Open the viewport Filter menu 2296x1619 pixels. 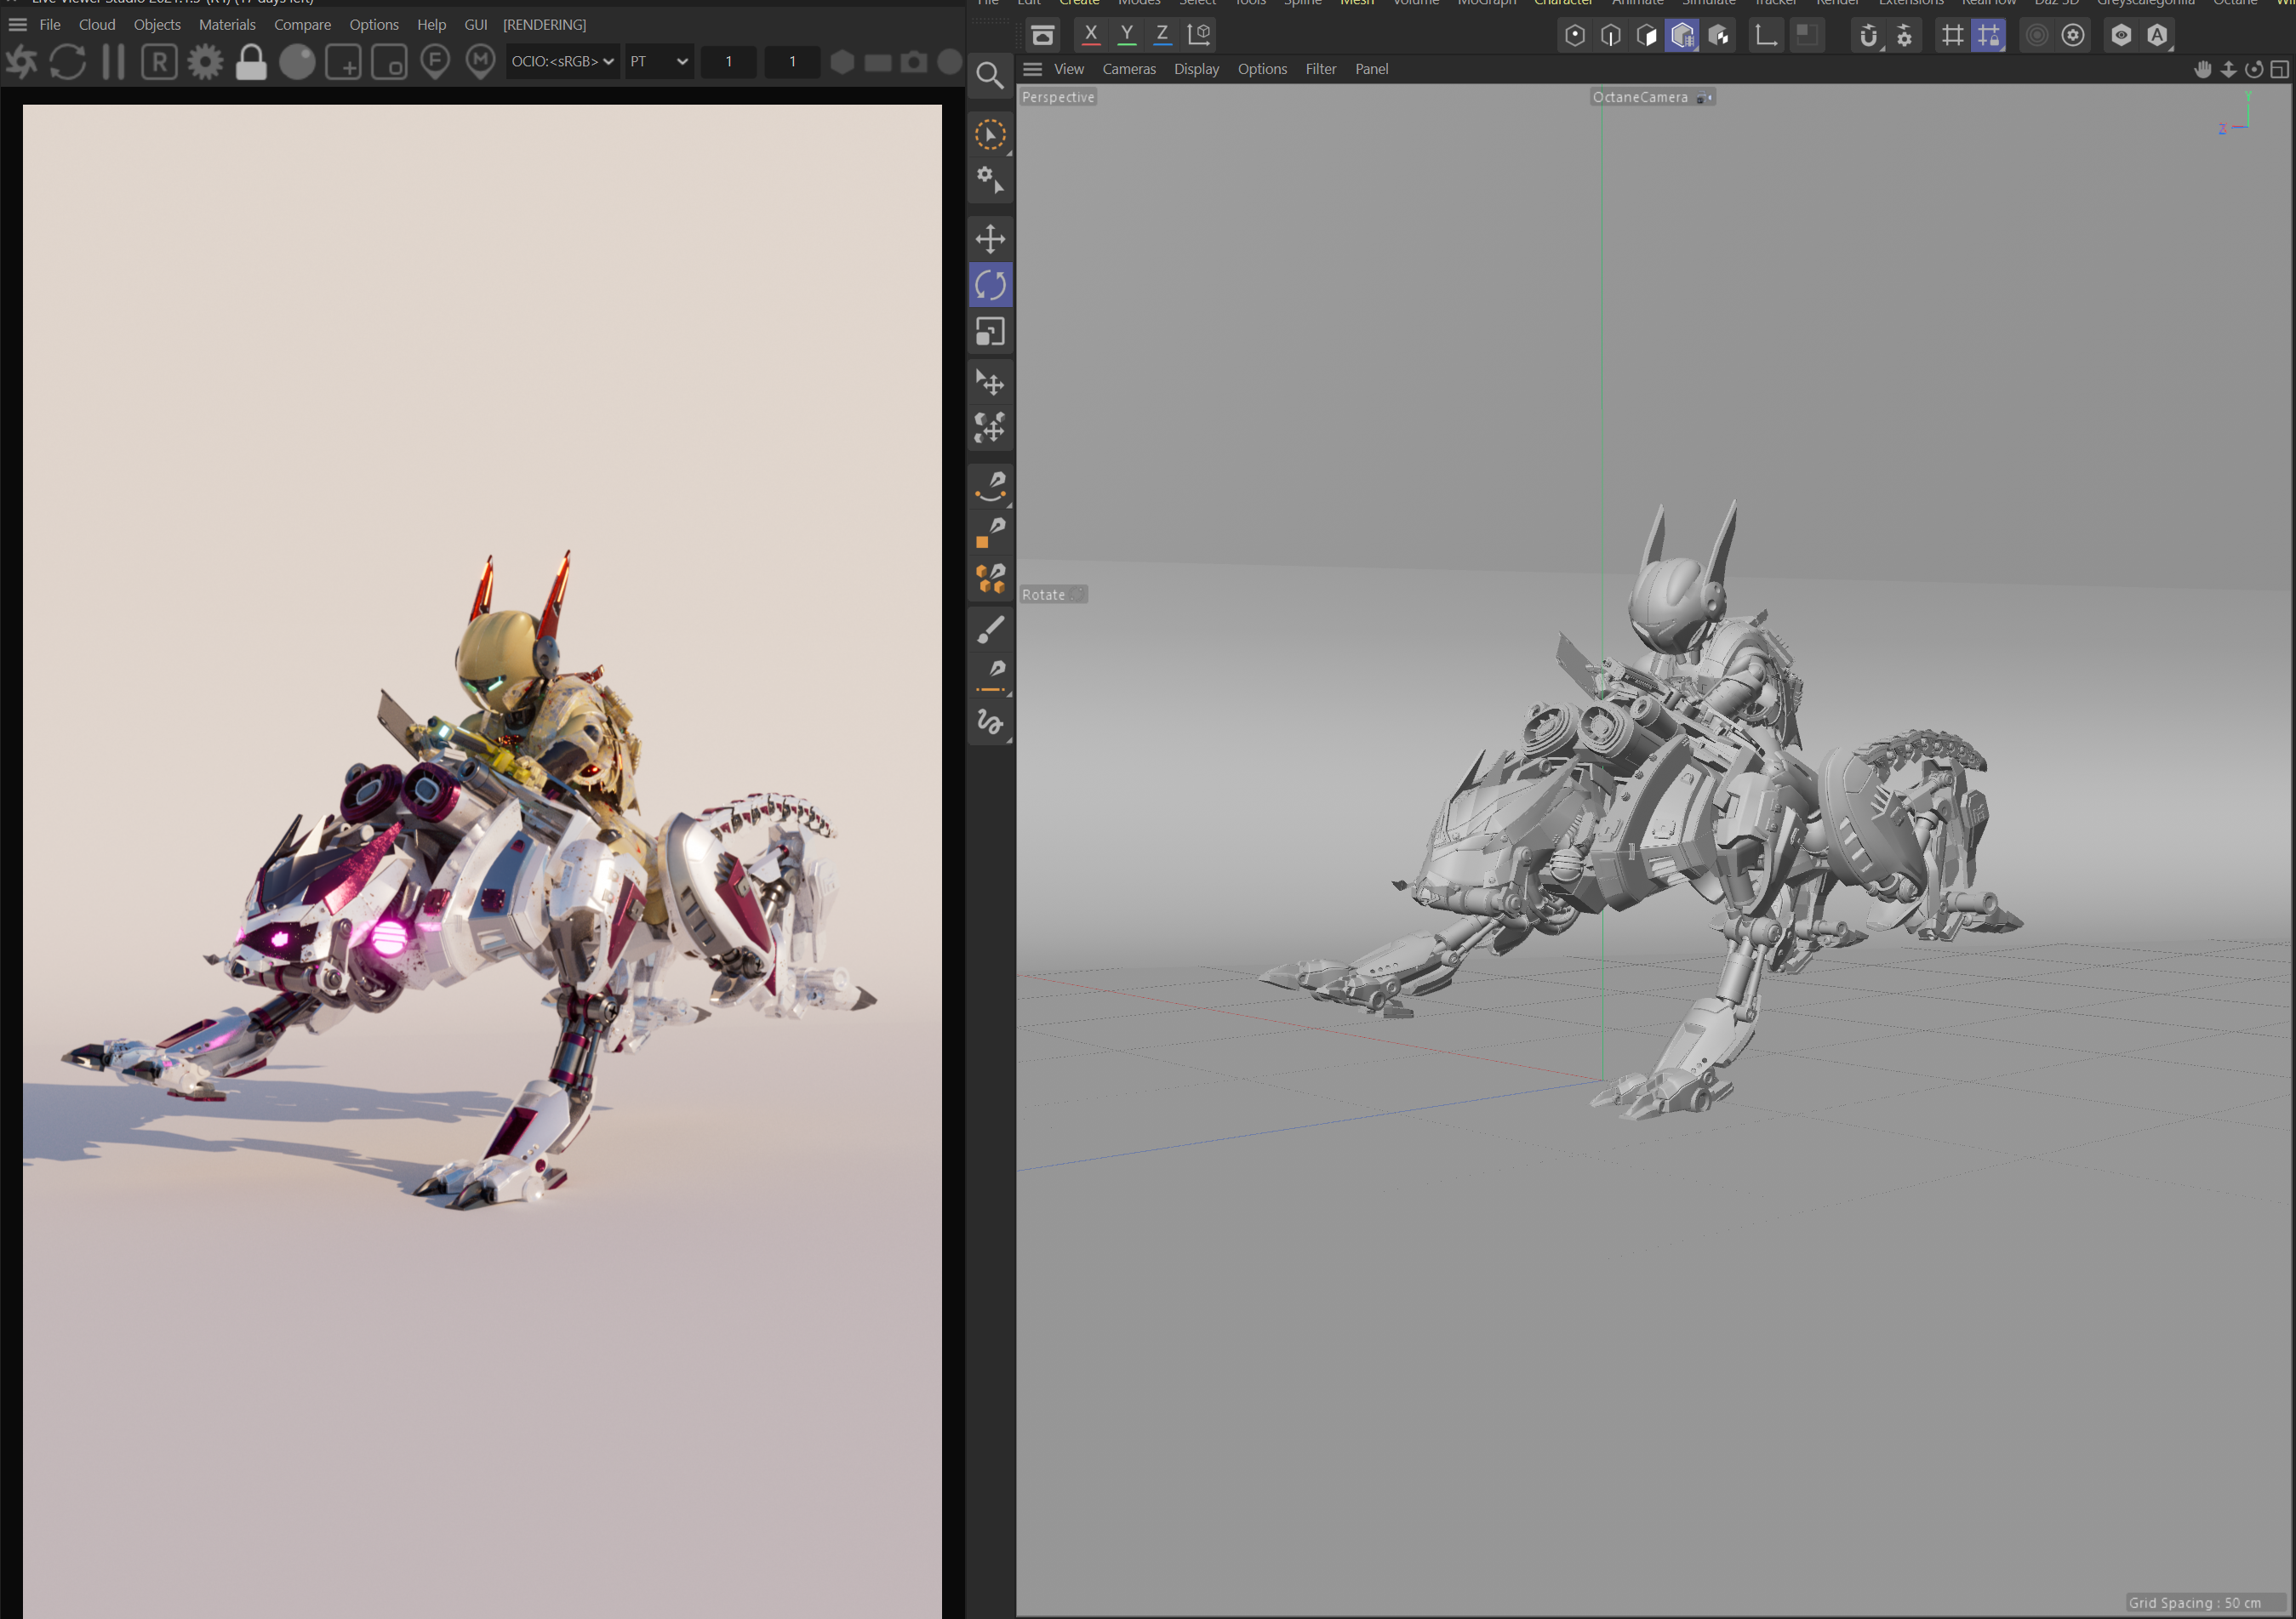(1320, 69)
